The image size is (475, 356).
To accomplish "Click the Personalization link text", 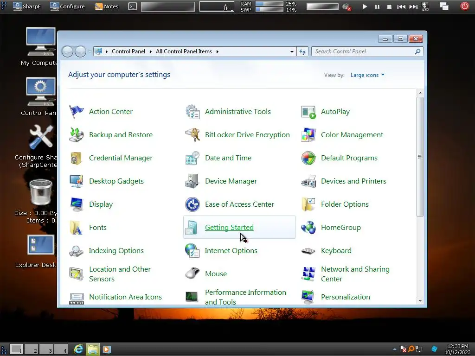I will [x=345, y=297].
